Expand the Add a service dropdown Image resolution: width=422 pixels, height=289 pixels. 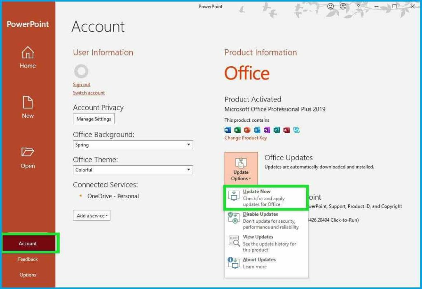(91, 215)
